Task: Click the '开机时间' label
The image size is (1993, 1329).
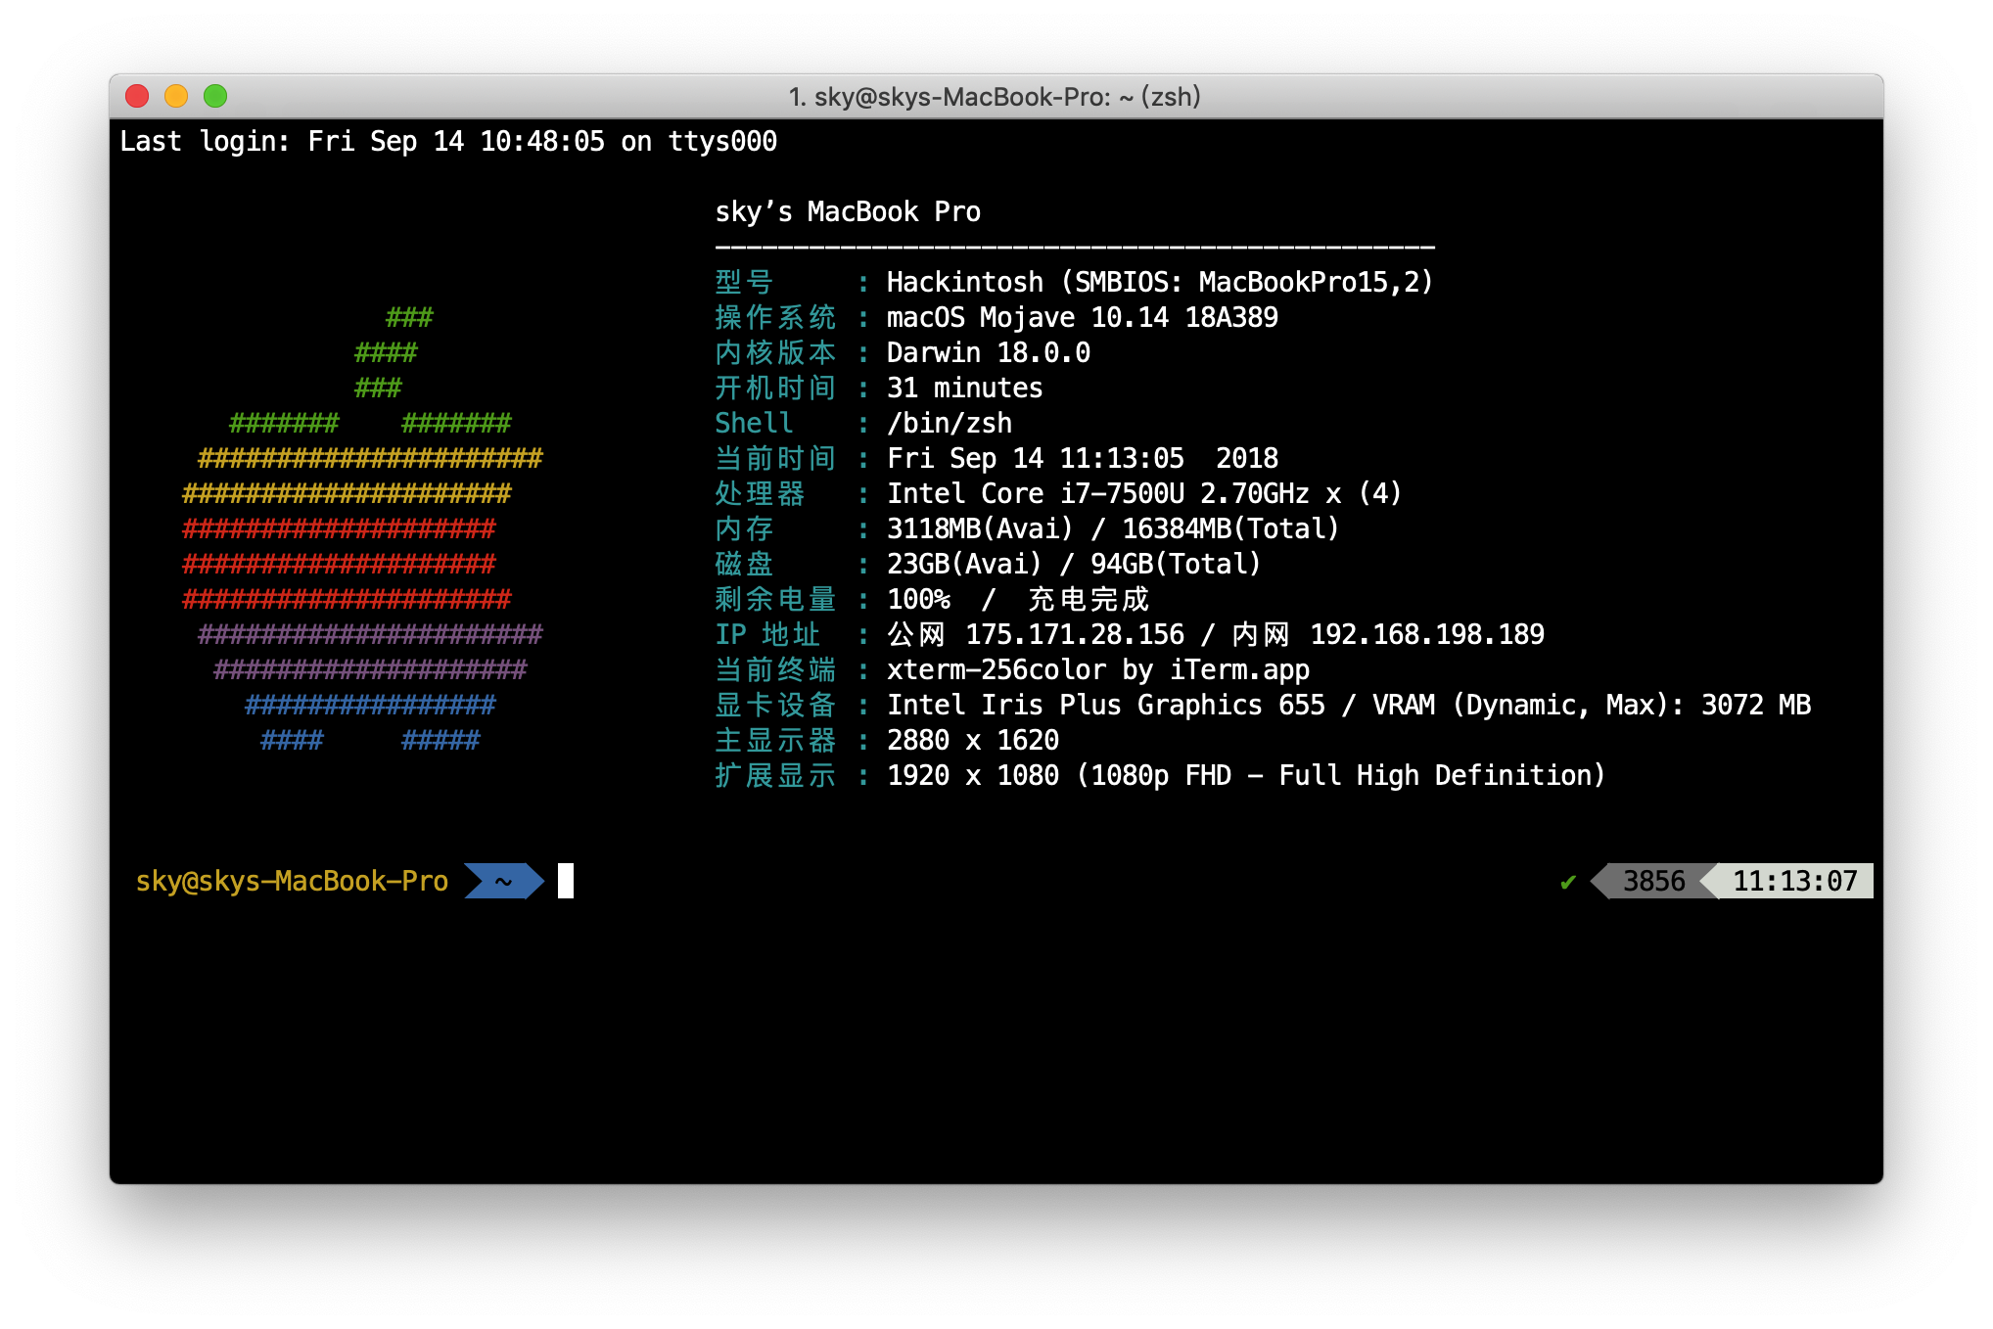Action: pos(775,389)
